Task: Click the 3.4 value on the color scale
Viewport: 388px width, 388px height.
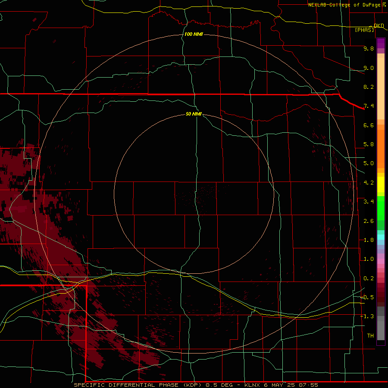Action: [x=369, y=202]
